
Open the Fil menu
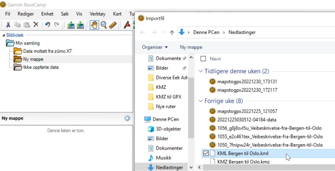point(8,14)
